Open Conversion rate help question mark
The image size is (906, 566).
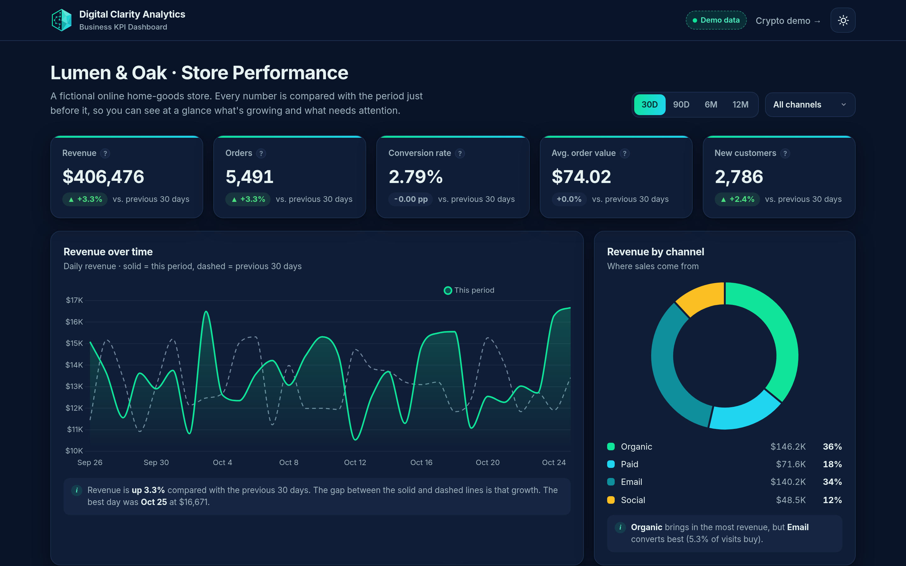(460, 153)
